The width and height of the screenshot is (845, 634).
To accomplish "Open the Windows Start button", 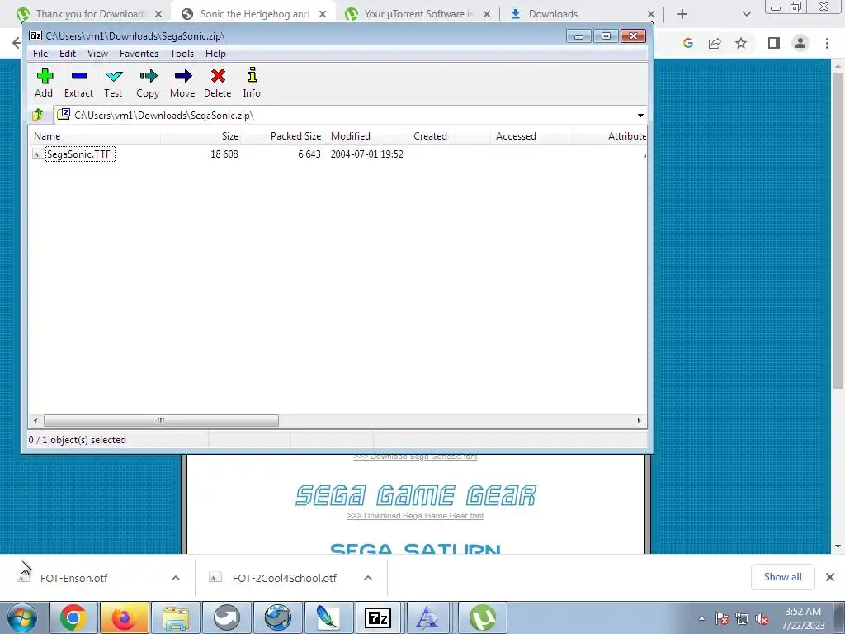I will pos(21,617).
